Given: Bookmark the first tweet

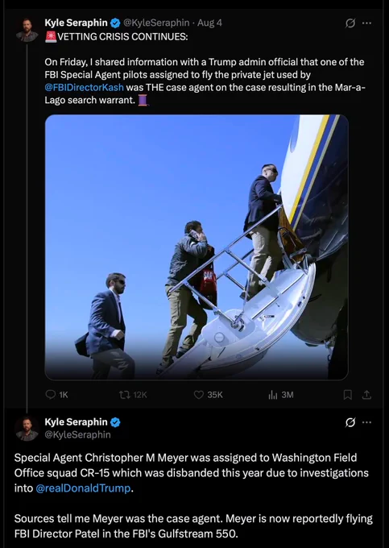Looking at the screenshot, I should pos(347,395).
